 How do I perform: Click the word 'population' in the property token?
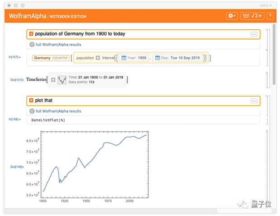(85, 58)
